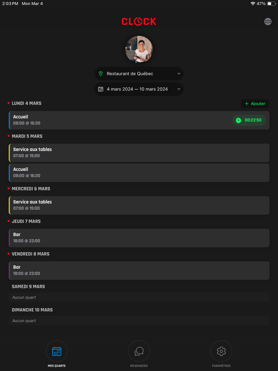278x371 pixels.
Task: Expand the Restaurant de Québec dropdown arrow
Action: pyautogui.click(x=179, y=74)
